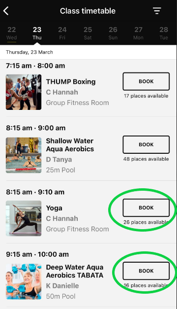The height and width of the screenshot is (309, 177).
Task: Open the class filter icon
Action: click(x=157, y=11)
